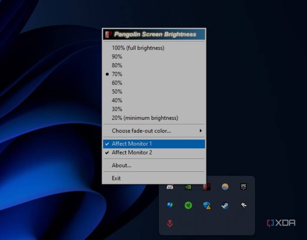Click the globe tray icon

point(170,205)
